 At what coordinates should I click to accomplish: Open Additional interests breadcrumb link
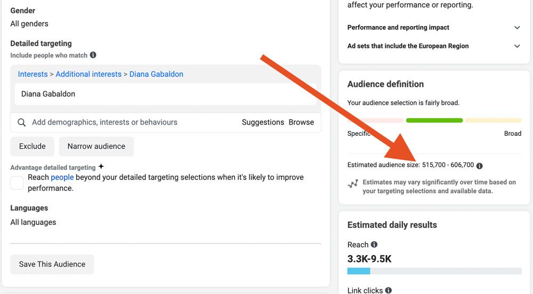click(88, 74)
